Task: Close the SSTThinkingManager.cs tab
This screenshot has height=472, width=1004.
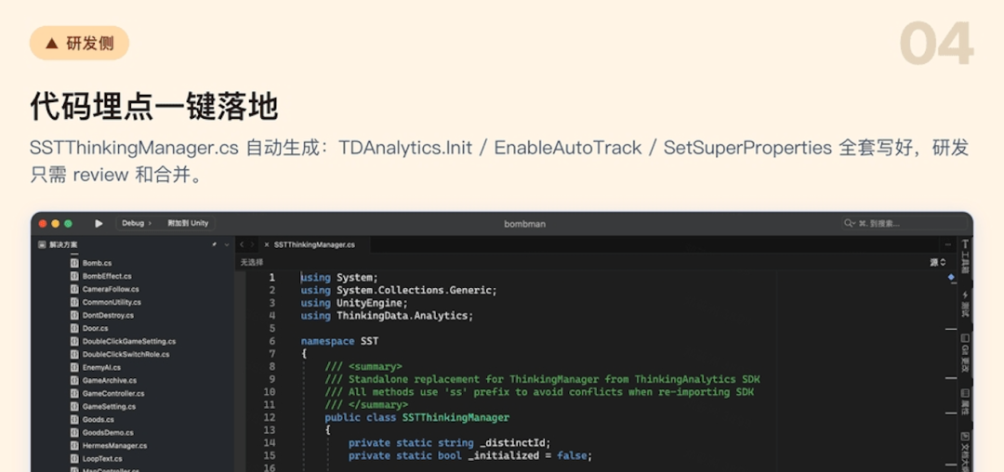Action: pos(267,244)
